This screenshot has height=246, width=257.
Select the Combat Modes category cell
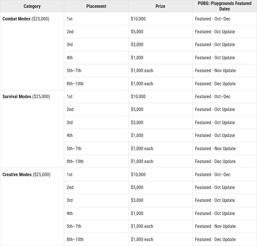[x=32, y=51]
